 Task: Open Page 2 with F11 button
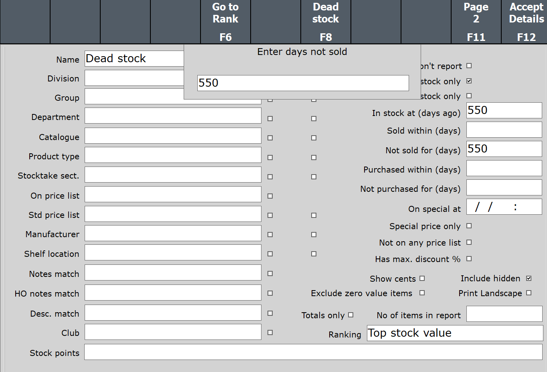[x=476, y=22]
